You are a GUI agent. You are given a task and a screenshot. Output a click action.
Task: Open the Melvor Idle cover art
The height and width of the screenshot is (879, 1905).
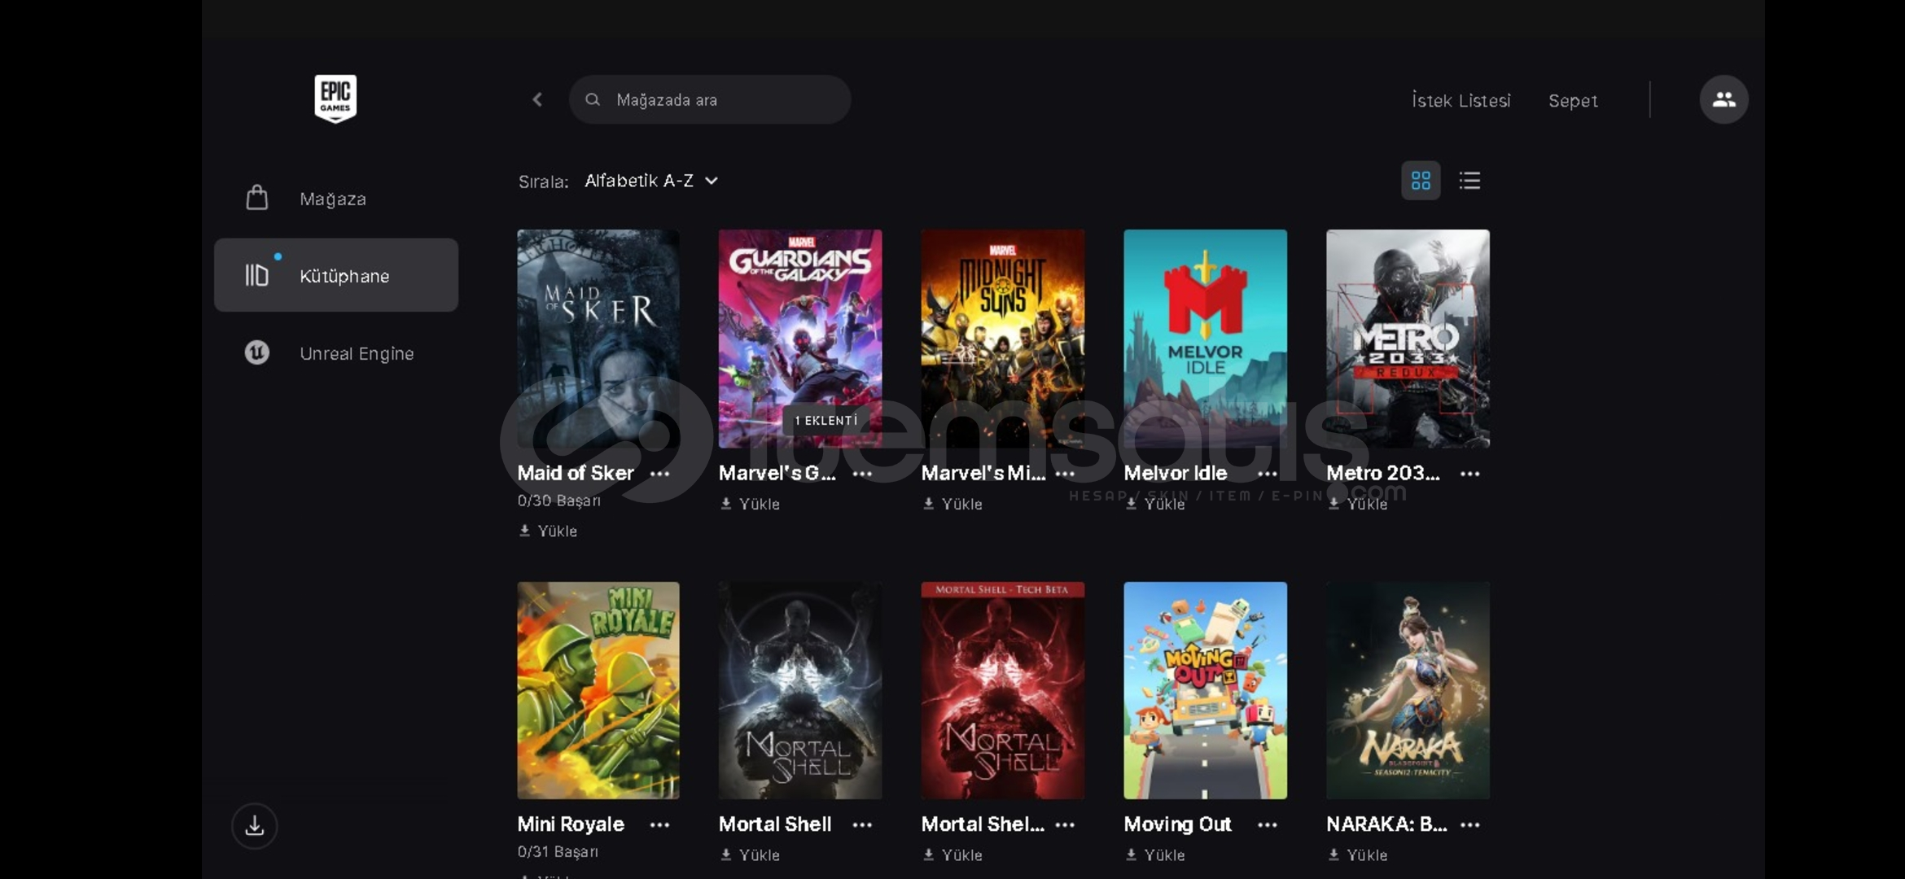tap(1206, 339)
